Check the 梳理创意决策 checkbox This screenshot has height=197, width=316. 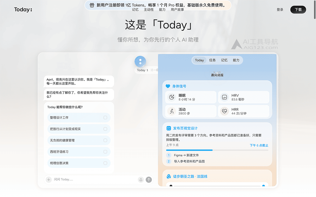[105, 163]
